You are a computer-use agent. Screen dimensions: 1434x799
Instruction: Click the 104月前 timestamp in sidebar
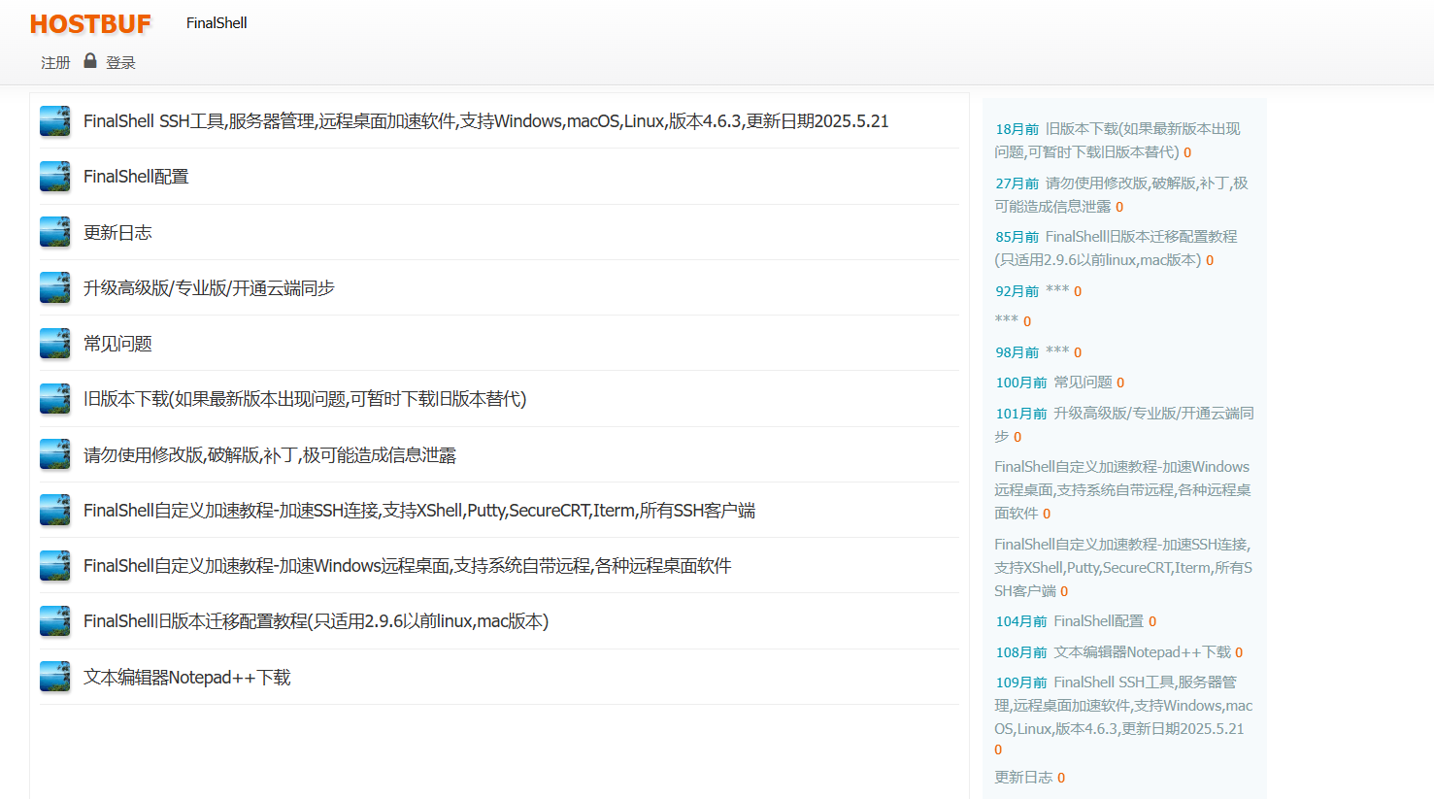[x=1021, y=621]
